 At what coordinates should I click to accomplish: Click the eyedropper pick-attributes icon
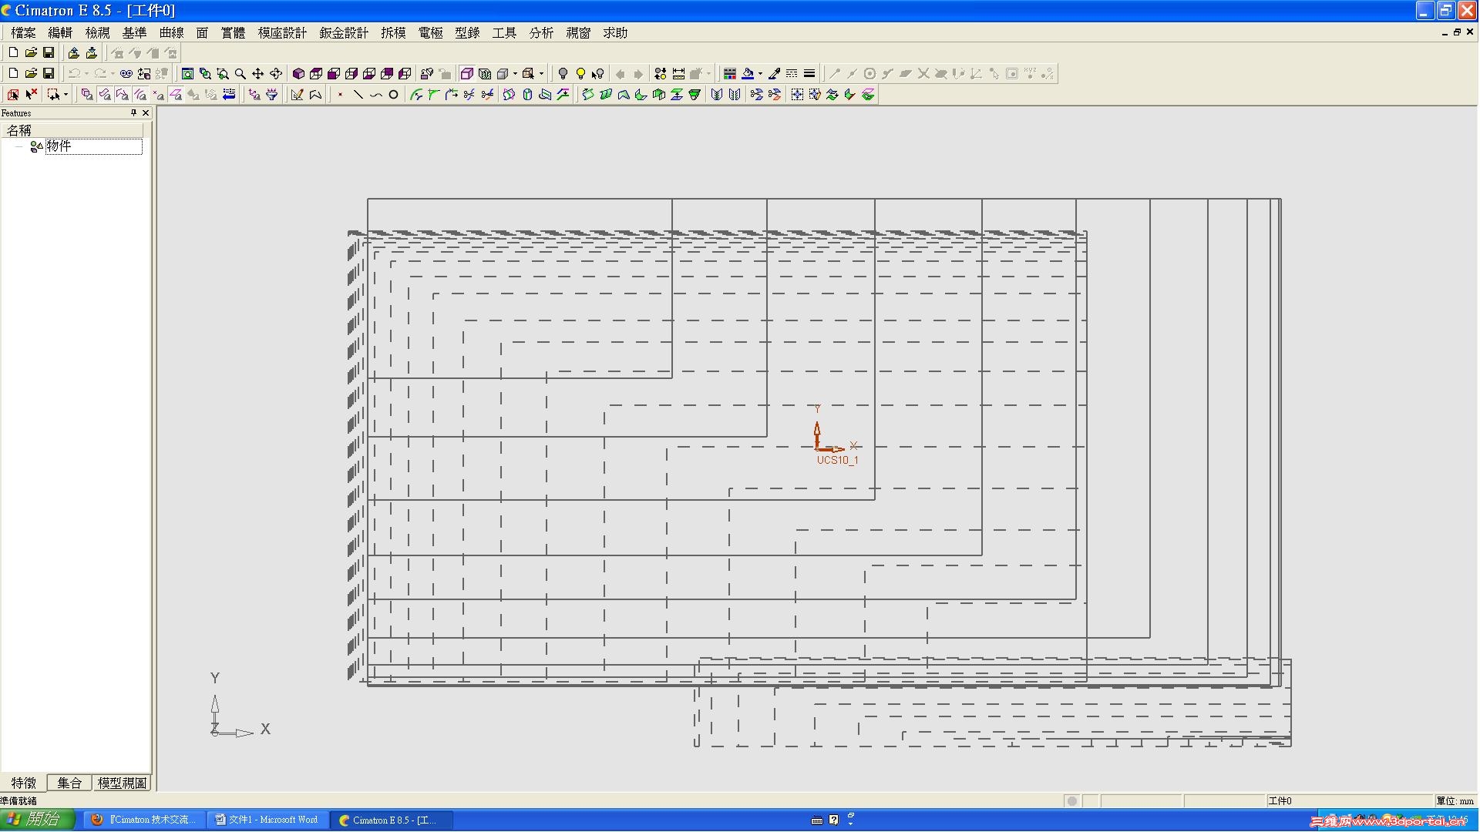(775, 74)
